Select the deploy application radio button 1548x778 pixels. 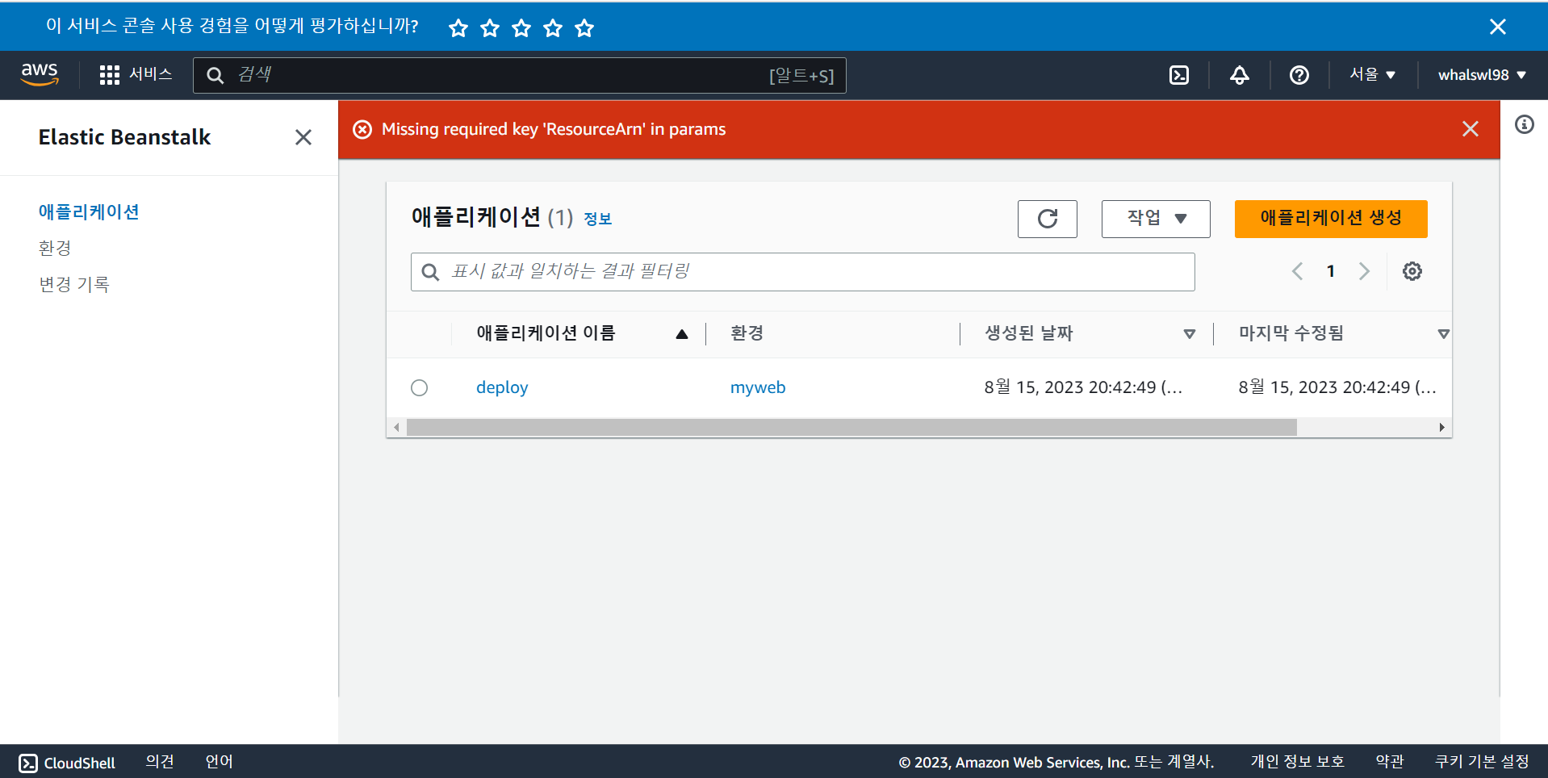point(420,388)
